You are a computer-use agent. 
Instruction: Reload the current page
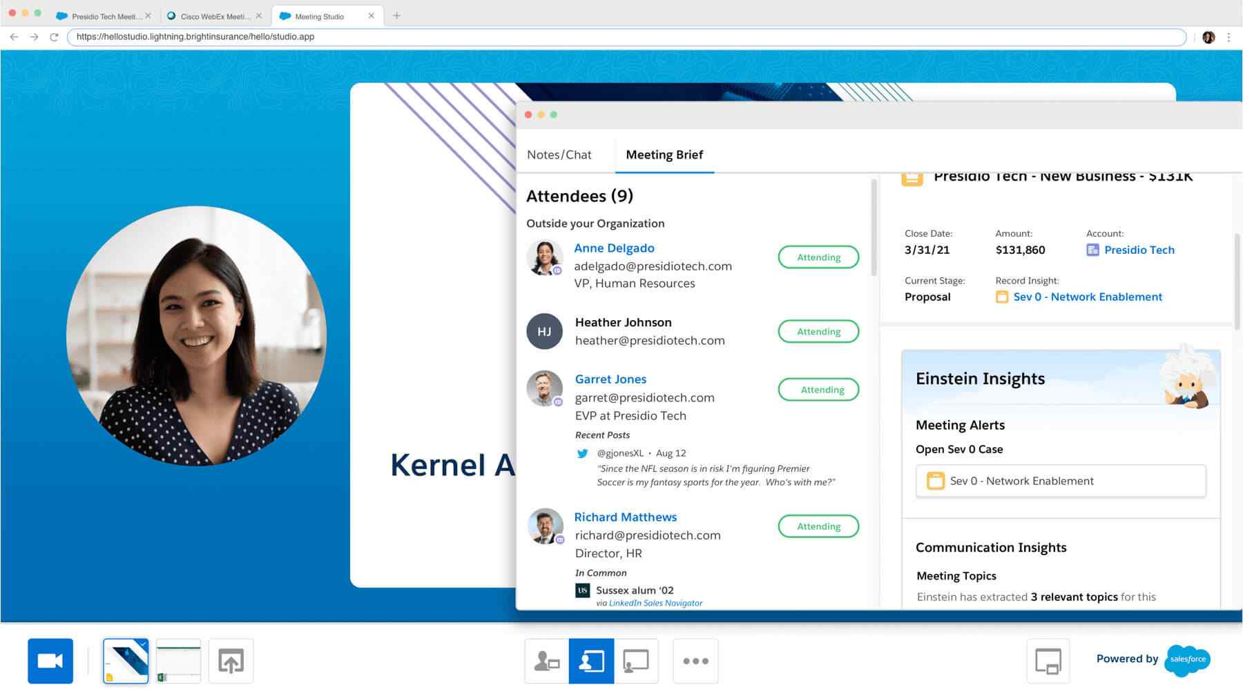pos(54,37)
